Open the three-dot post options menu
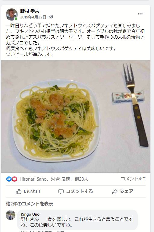The image size is (154, 232). pyautogui.click(x=140, y=14)
